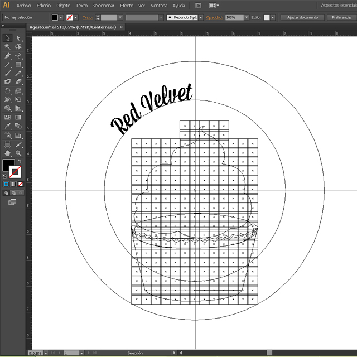The image size is (357, 357).
Task: Open the fill color dropdown in control bar
Action: tap(61, 17)
